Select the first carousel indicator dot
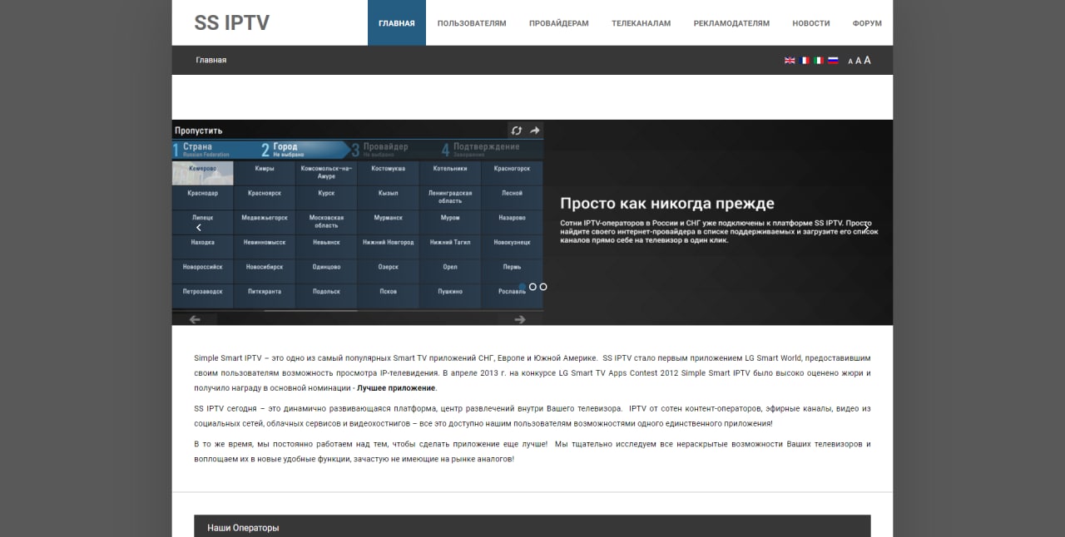1065x537 pixels. (523, 287)
